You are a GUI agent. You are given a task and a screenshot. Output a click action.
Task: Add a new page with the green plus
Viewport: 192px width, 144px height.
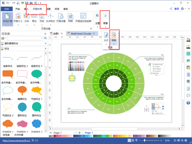[79, 132]
